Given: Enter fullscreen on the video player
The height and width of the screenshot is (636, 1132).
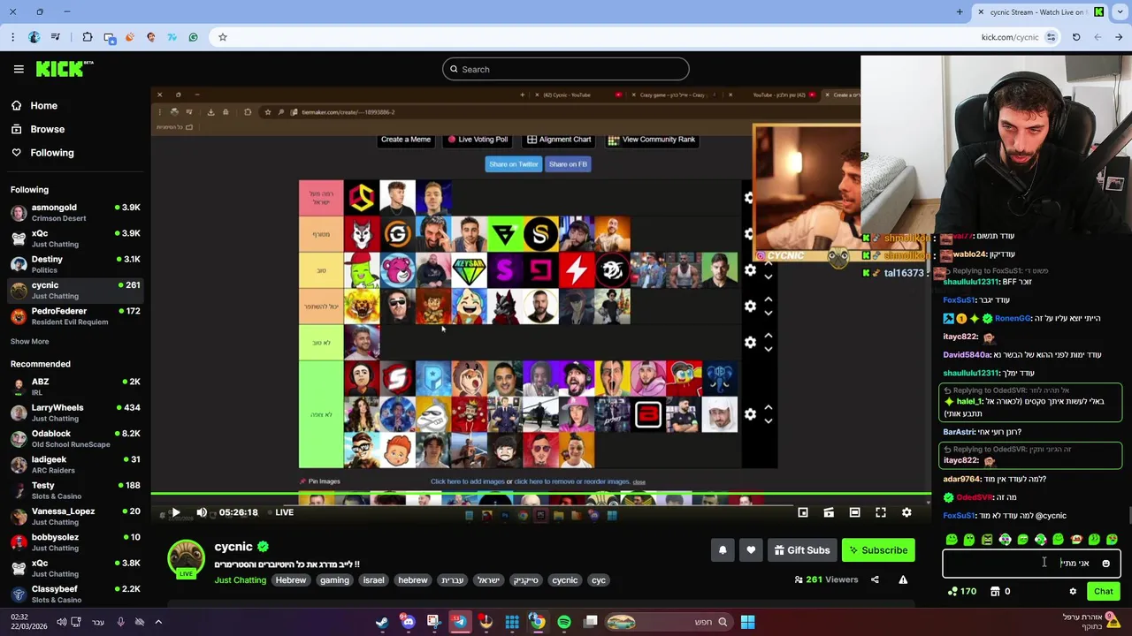Looking at the screenshot, I should (x=881, y=512).
